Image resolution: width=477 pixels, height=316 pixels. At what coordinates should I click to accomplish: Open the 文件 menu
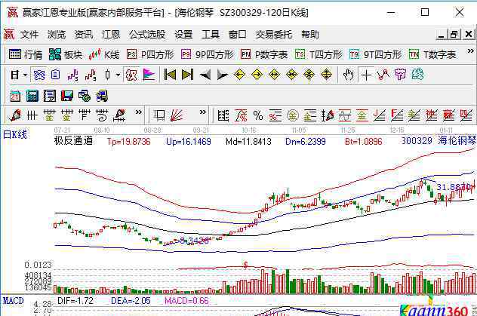(29, 35)
